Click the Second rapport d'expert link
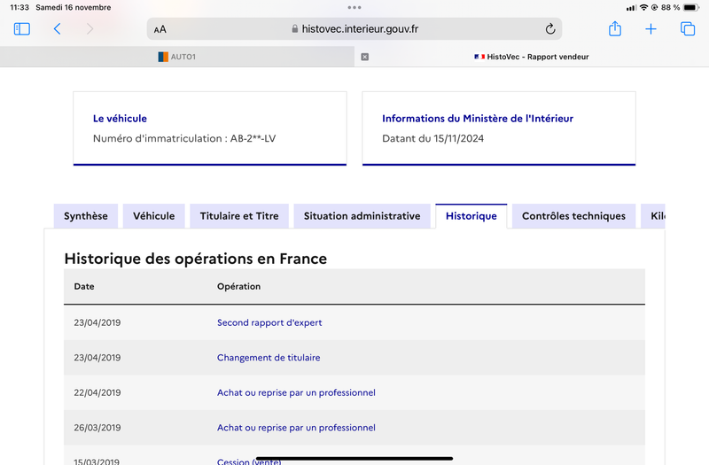Screen dimensions: 709x465 [269, 322]
